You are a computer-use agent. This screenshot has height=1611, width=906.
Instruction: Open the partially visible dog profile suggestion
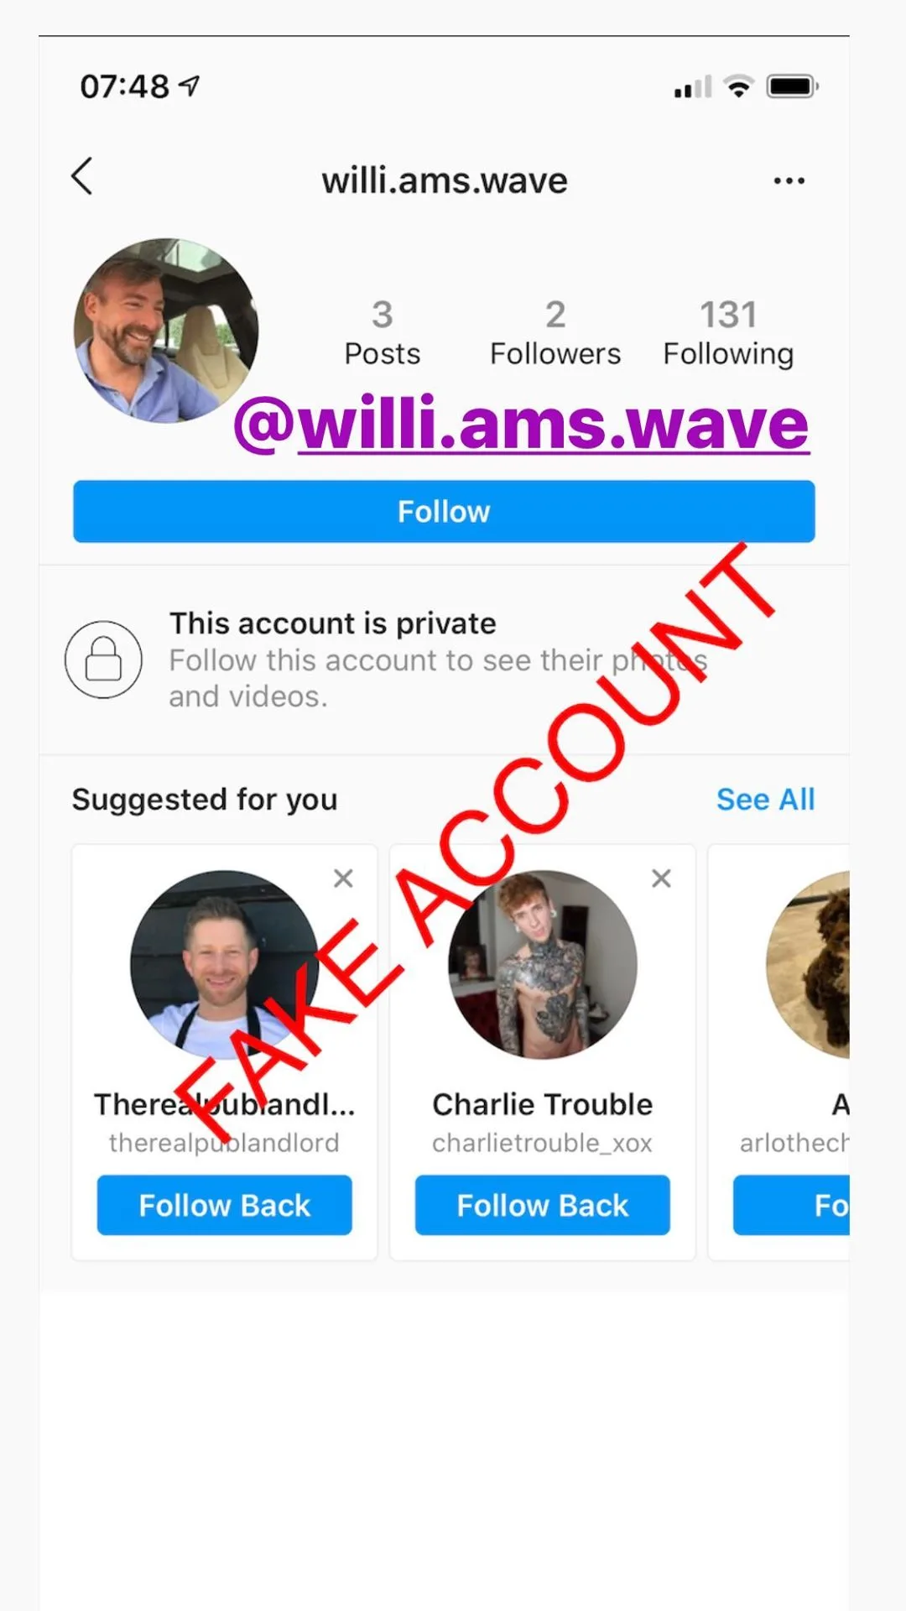(808, 964)
